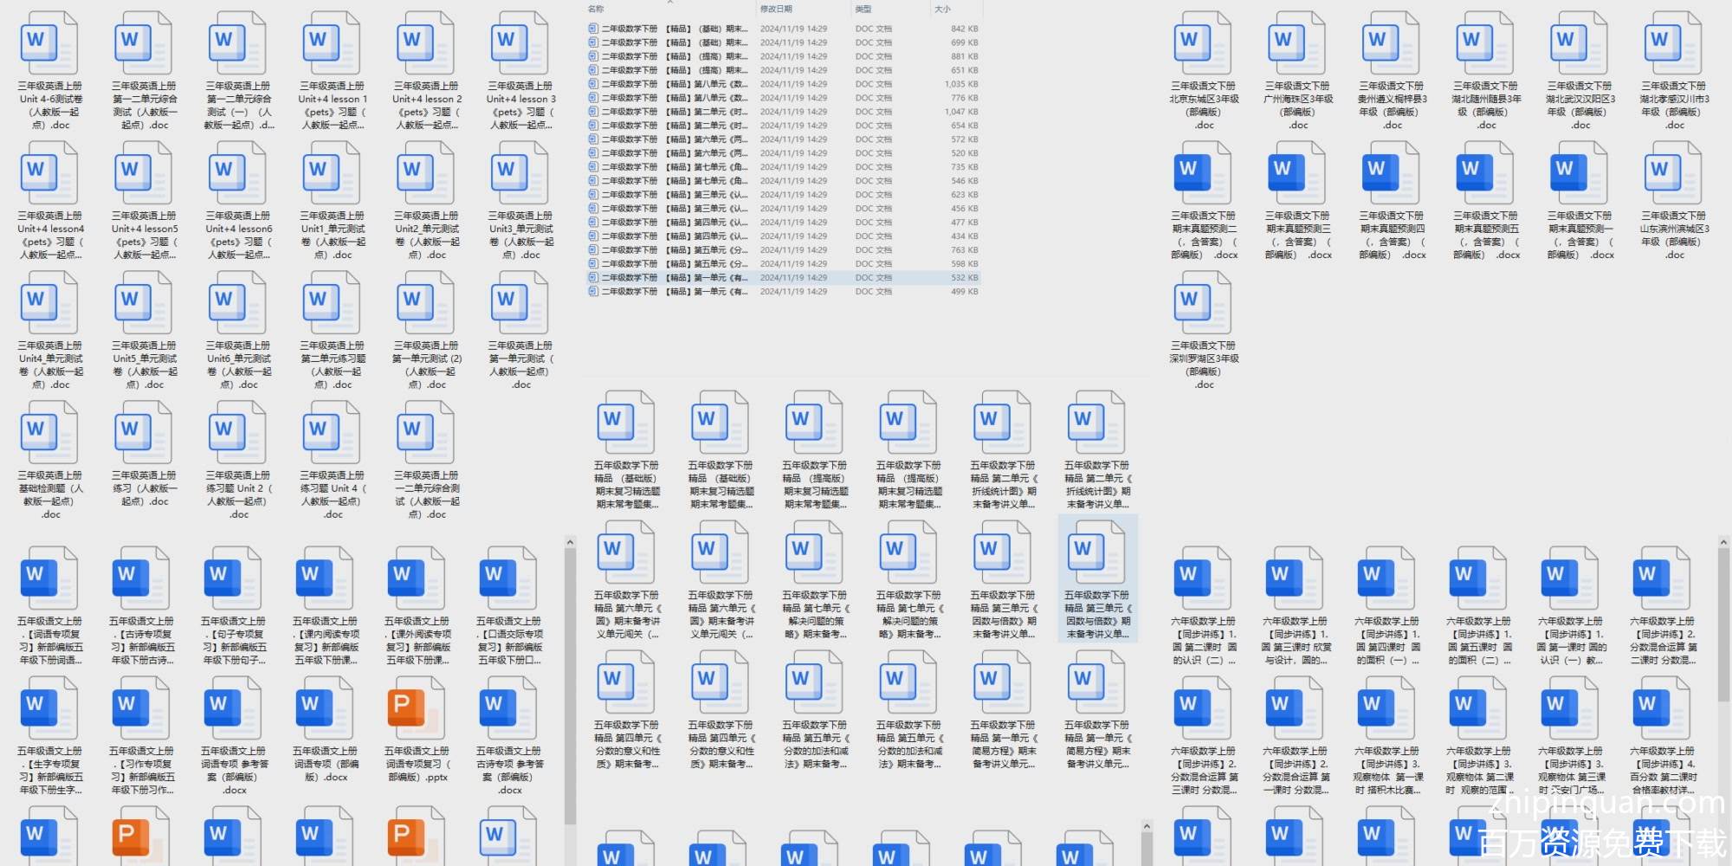
Task: Sort files by 大小 column header
Action: tap(942, 9)
